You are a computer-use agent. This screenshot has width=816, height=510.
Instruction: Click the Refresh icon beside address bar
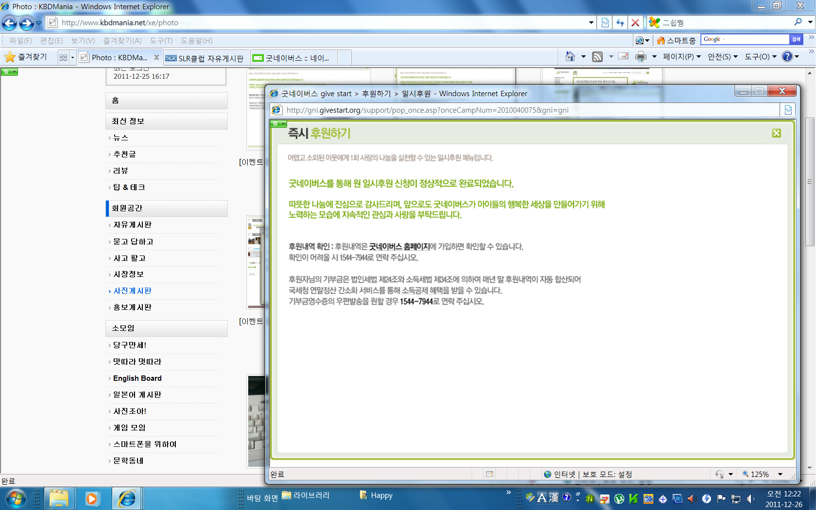coord(620,23)
